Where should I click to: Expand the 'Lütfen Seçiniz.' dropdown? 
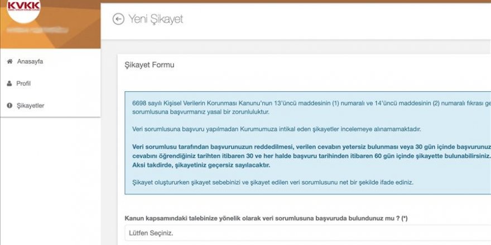pyautogui.click(x=307, y=233)
